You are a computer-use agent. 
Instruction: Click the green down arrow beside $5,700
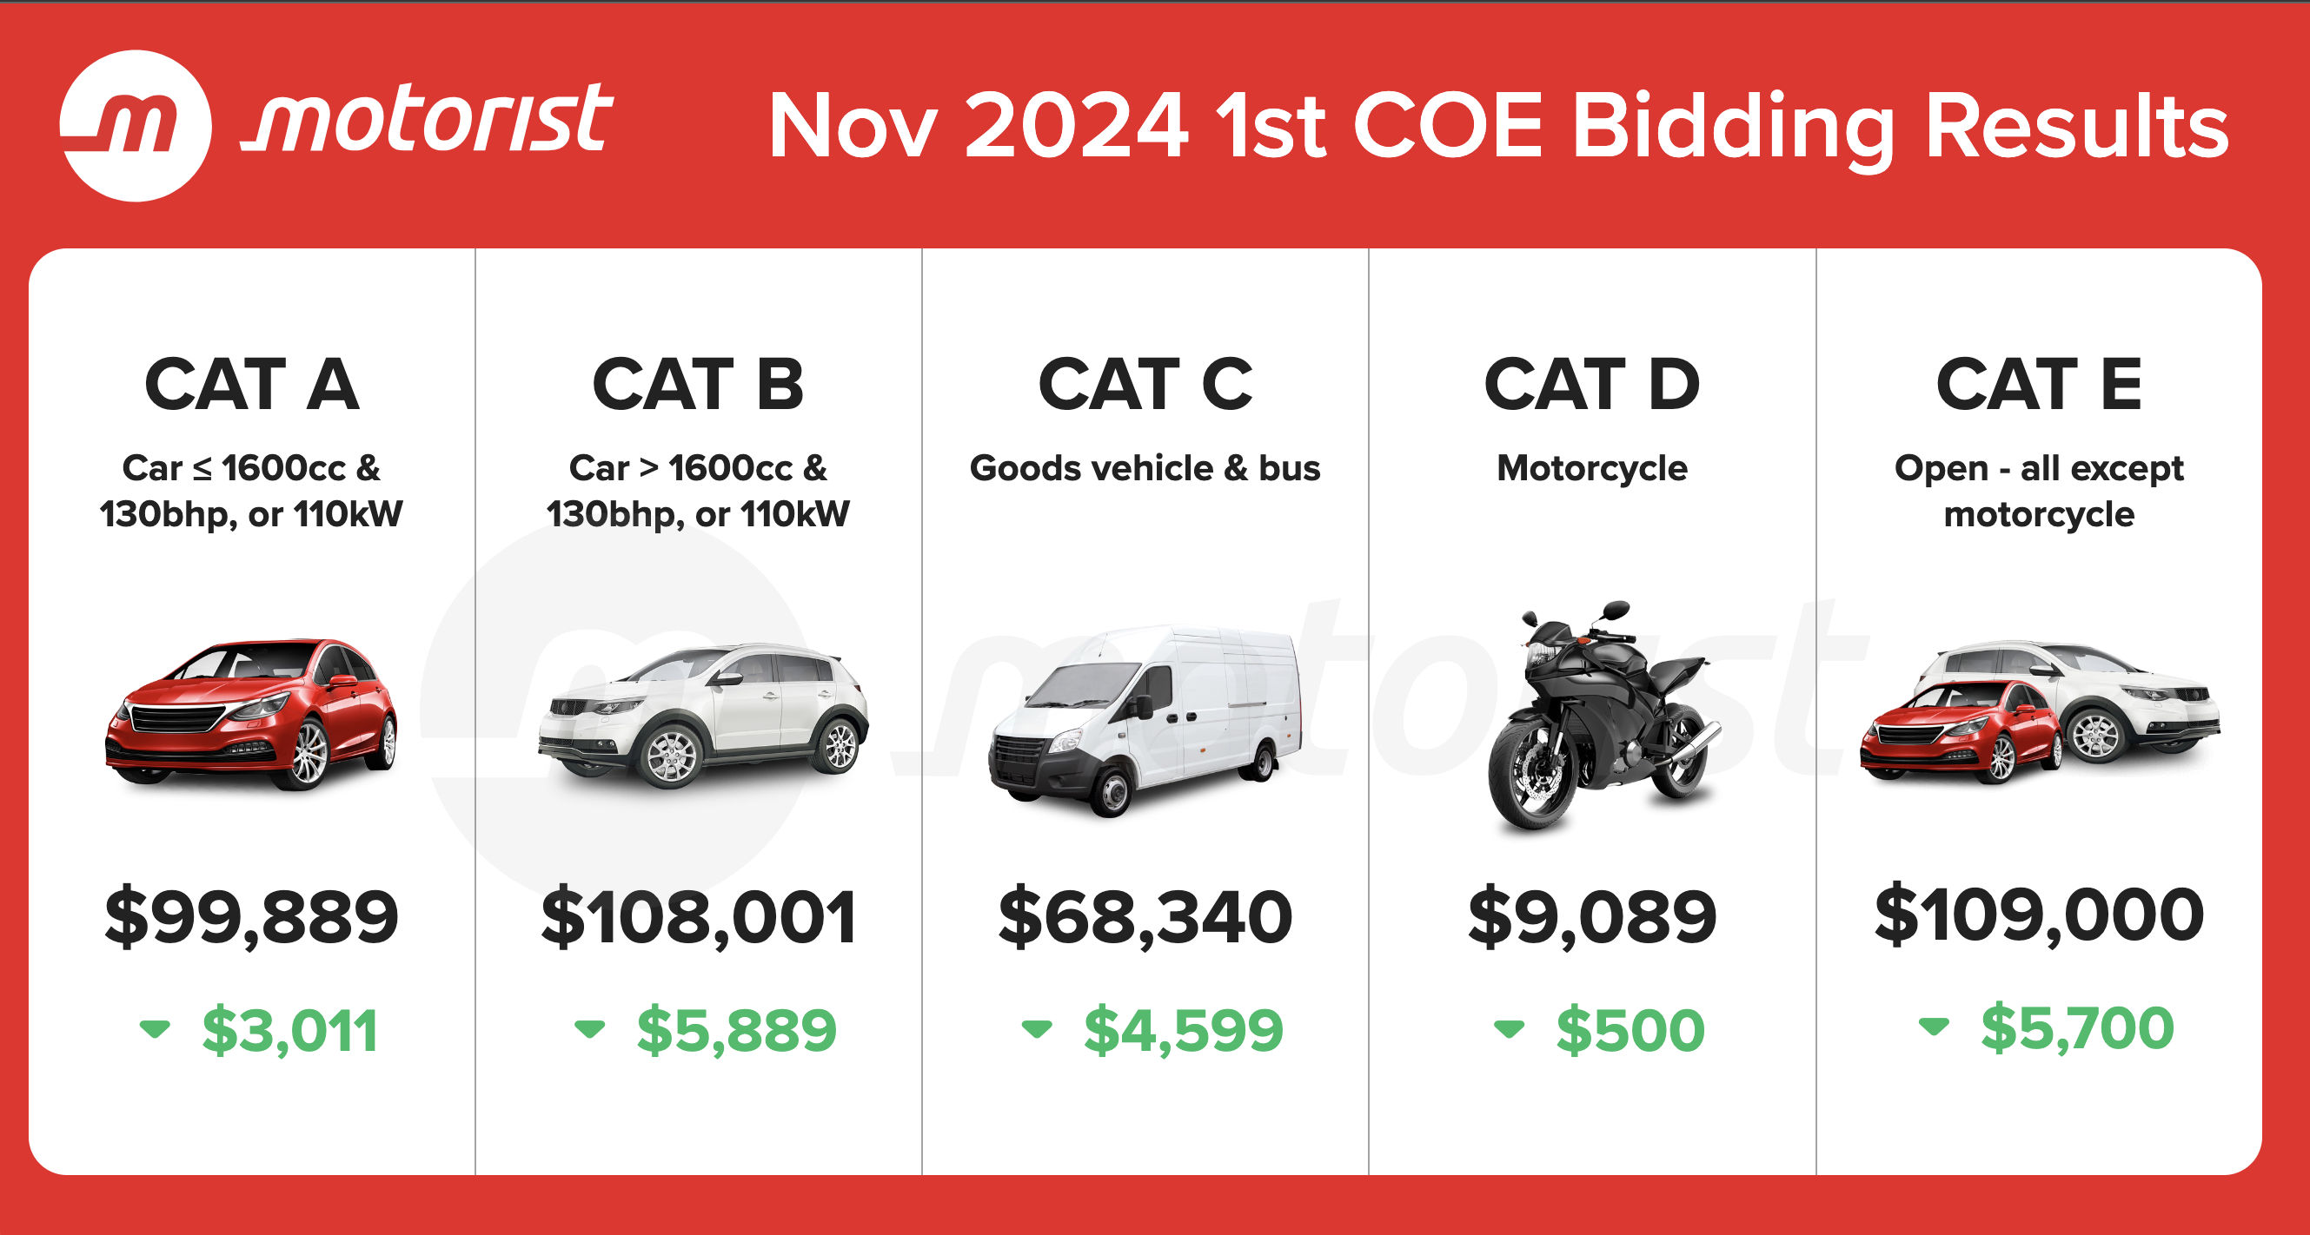1934,1027
